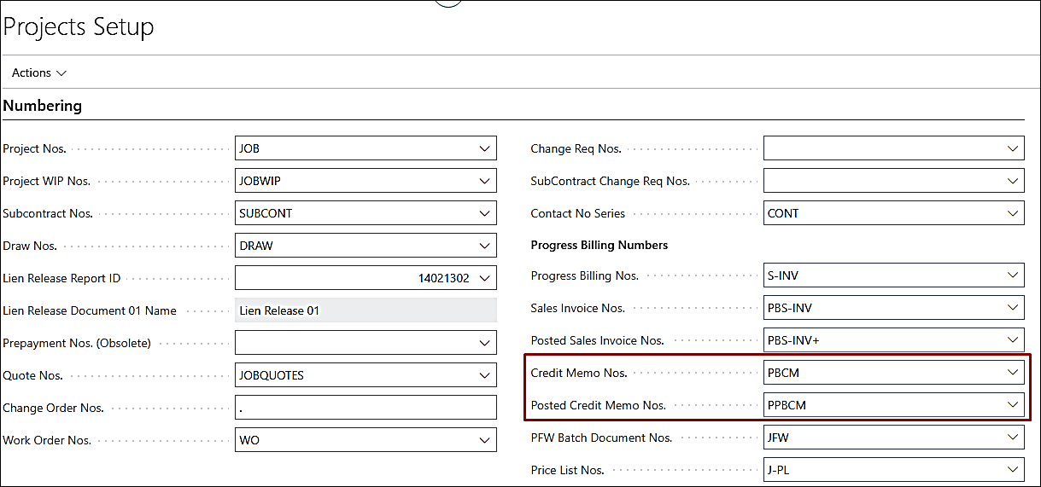Click the J-PL value field
This screenshot has width=1041, height=487.
tap(893, 469)
